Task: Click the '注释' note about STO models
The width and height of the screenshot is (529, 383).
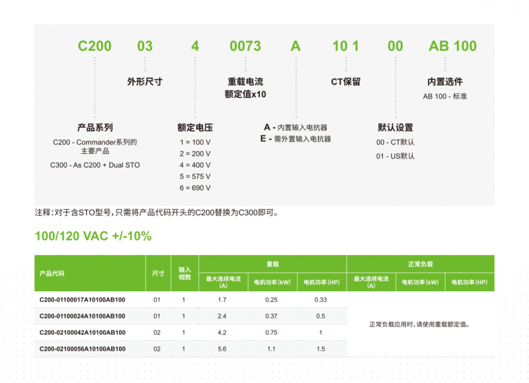Action: [x=157, y=213]
